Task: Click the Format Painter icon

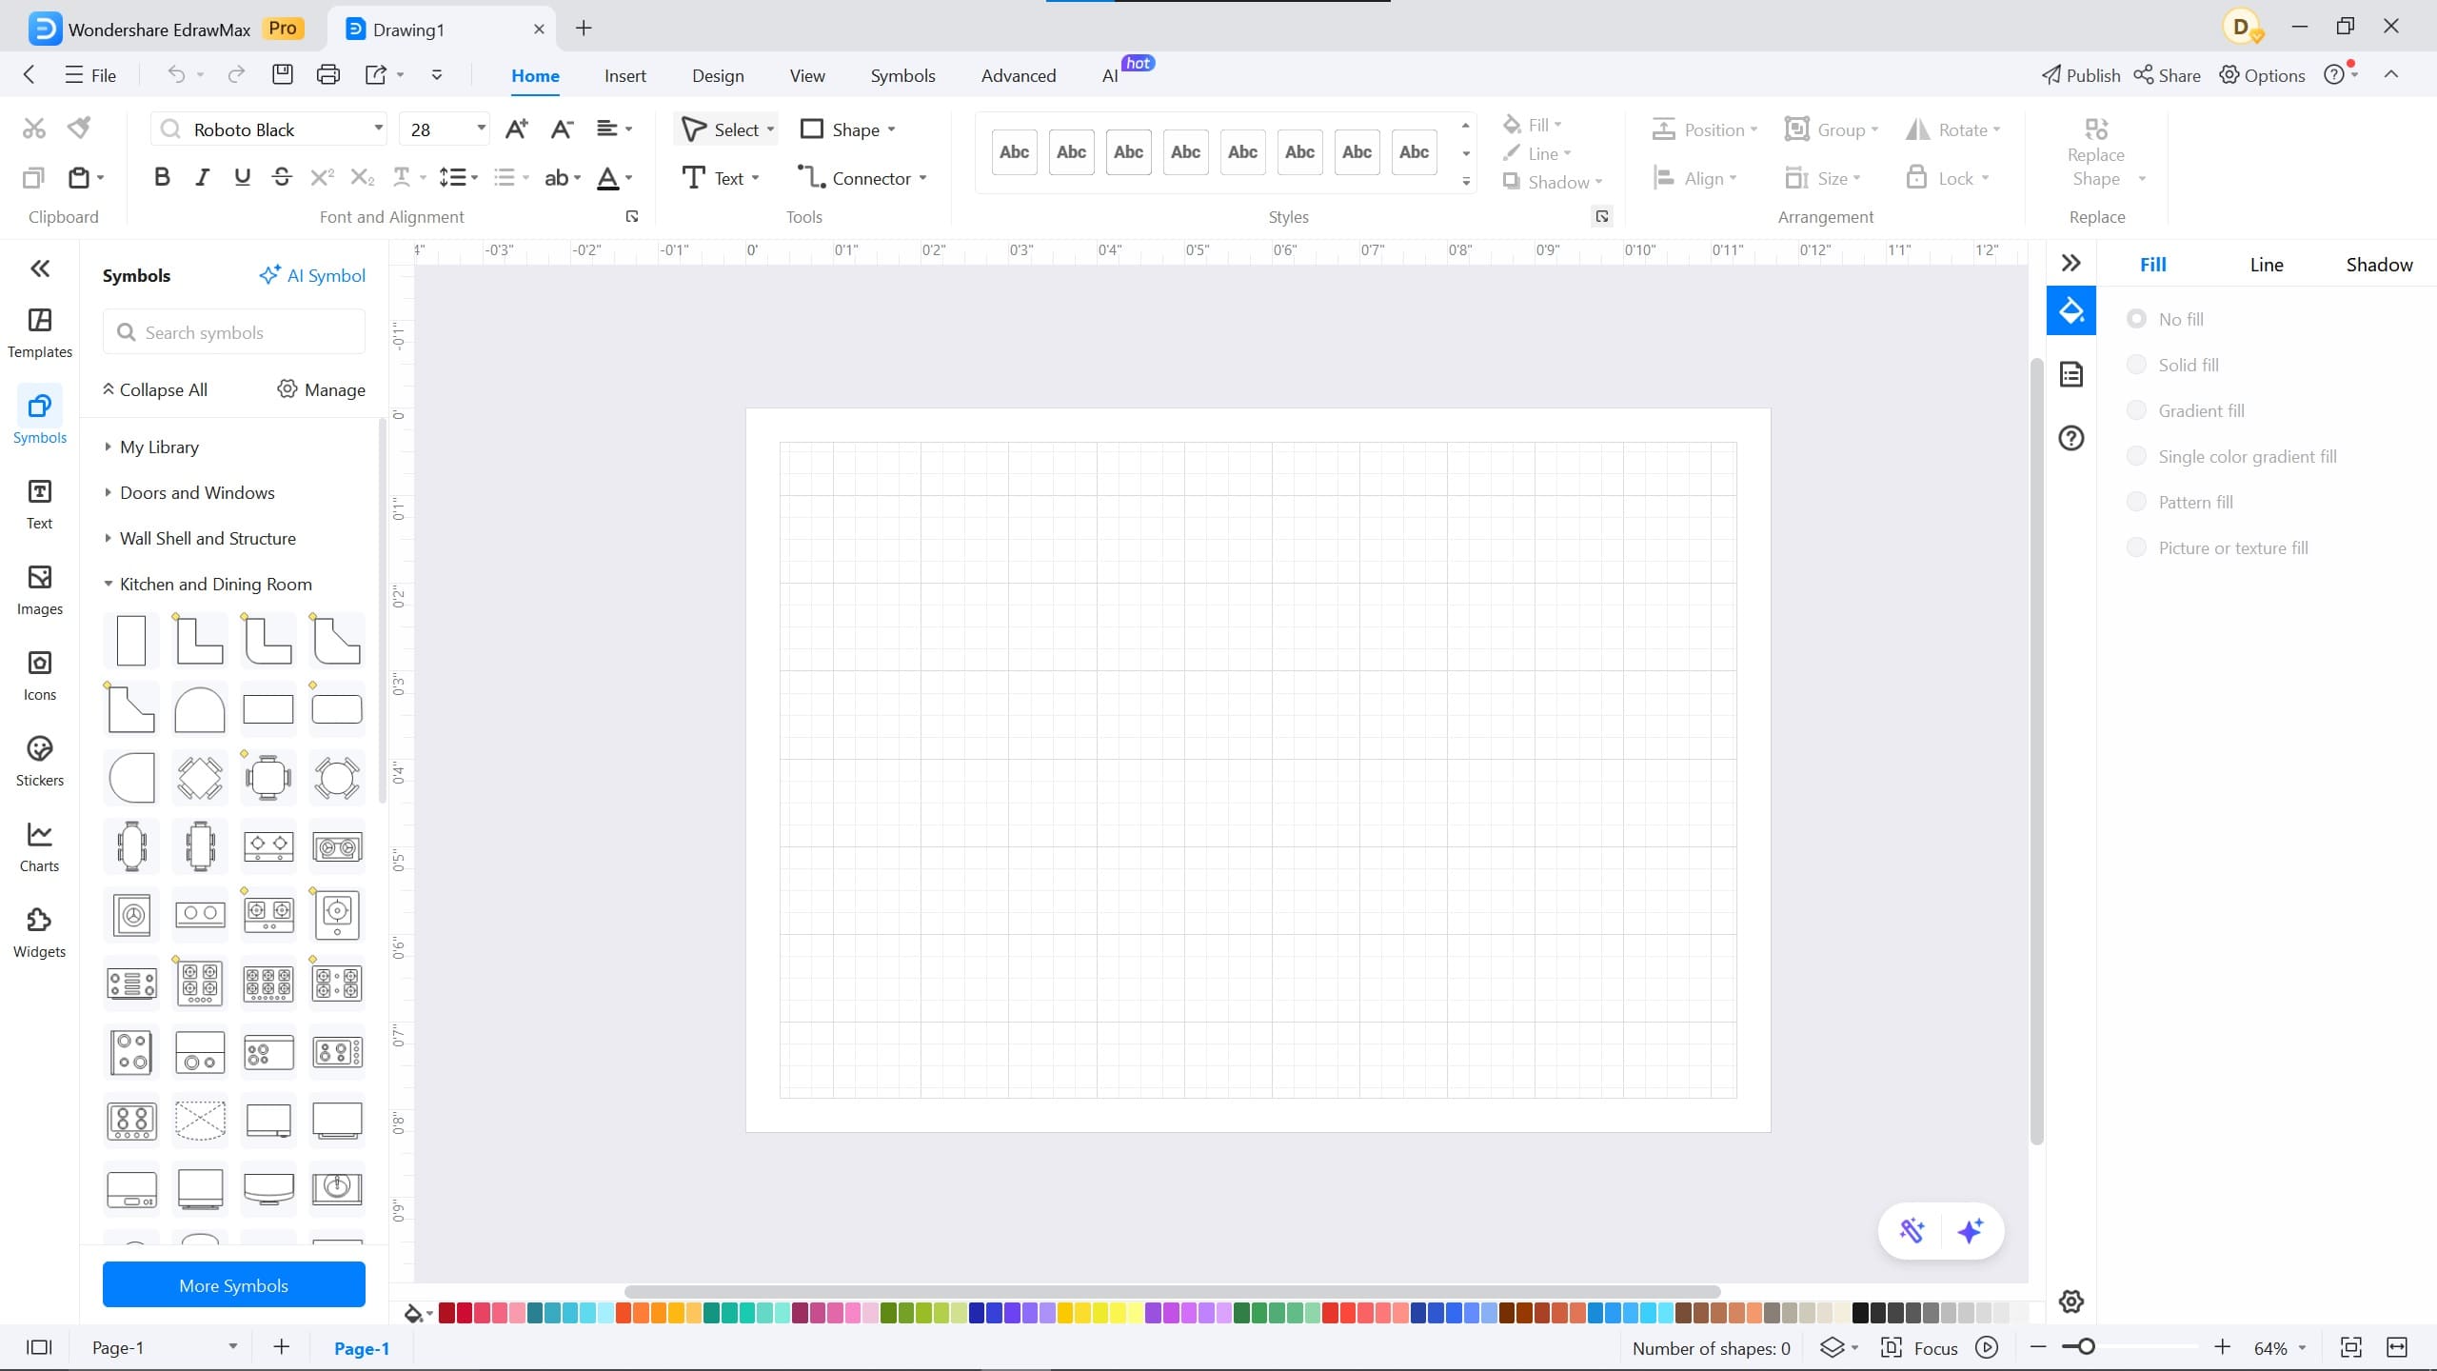Action: click(80, 128)
